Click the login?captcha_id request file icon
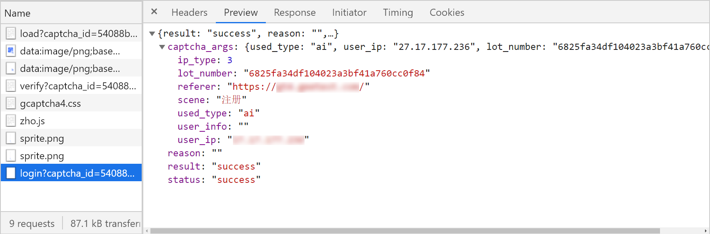 point(11,173)
